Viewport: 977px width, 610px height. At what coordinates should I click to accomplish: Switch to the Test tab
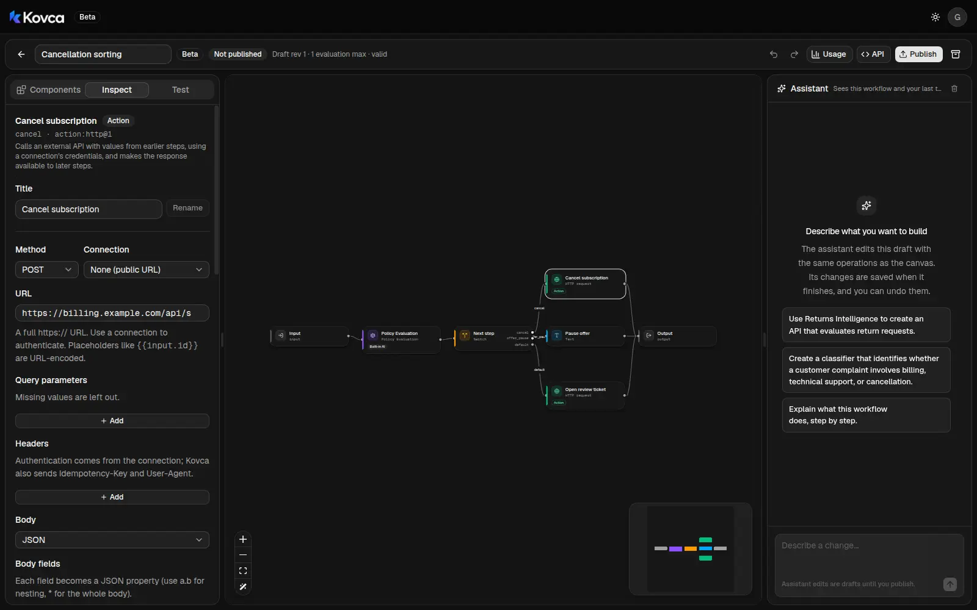click(x=180, y=90)
